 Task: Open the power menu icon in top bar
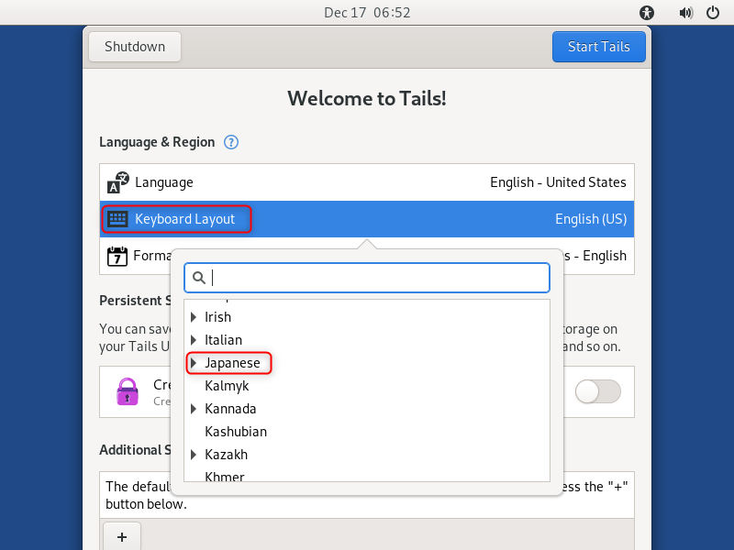click(713, 13)
